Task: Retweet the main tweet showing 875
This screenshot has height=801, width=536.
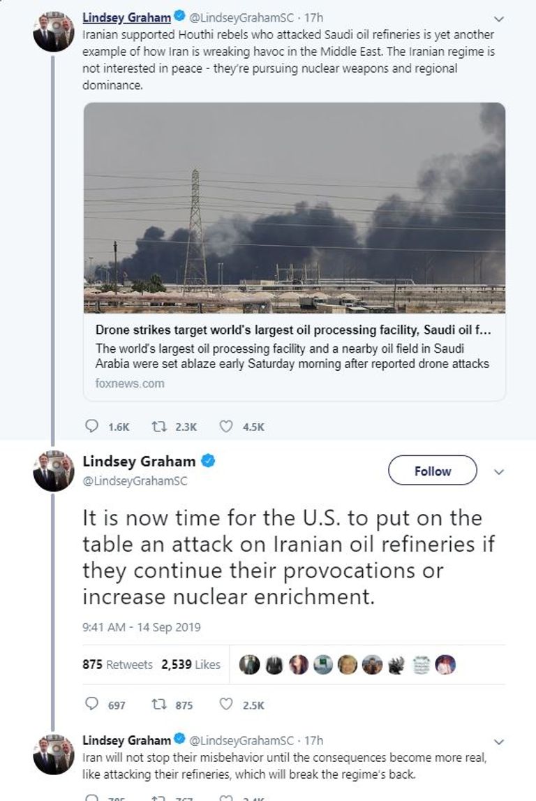Action: (158, 705)
